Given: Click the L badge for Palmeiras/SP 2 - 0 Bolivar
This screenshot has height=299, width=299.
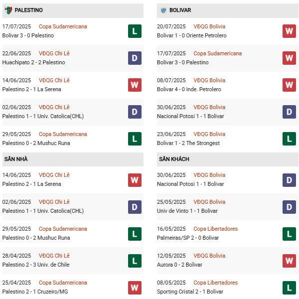Looking at the screenshot, I should tap(289, 233).
